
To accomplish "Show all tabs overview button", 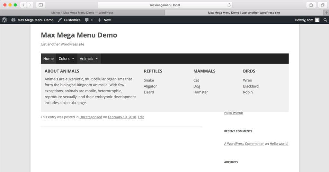I will 323,5.
